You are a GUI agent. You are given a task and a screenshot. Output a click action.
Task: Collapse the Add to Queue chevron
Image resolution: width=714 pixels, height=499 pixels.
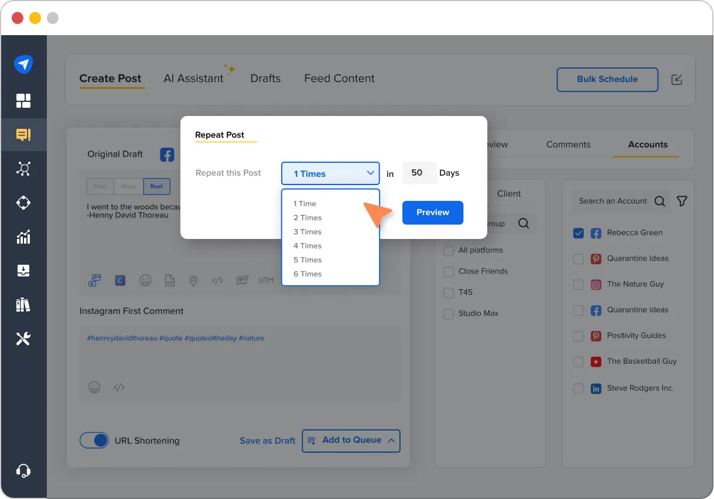(390, 440)
